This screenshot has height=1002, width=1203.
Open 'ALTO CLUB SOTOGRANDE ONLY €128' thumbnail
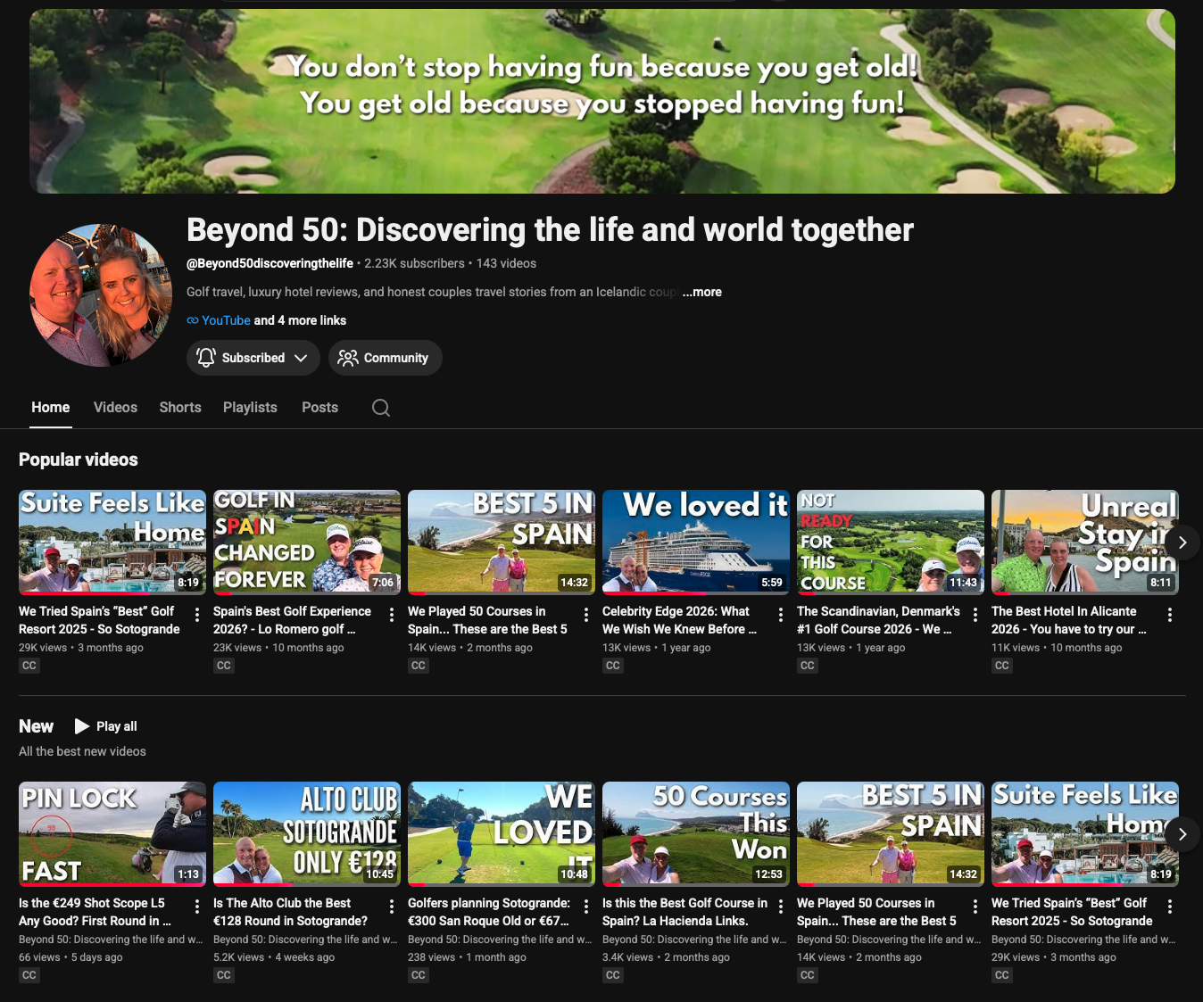(x=307, y=834)
